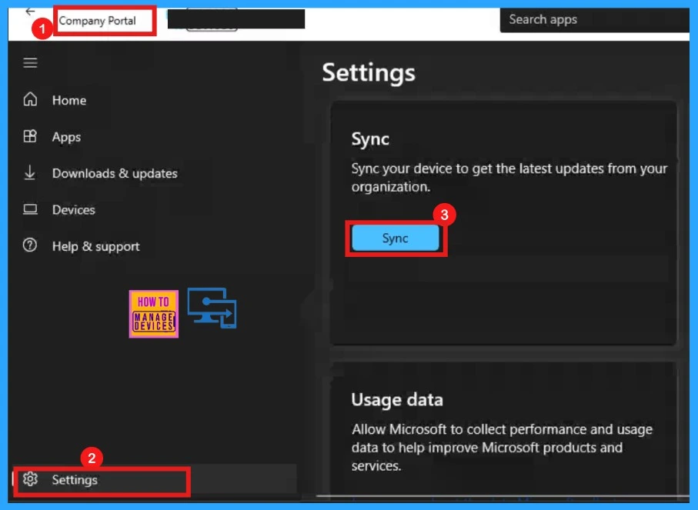Viewport: 698px width, 510px height.
Task: Click the Search apps field
Action: coord(595,20)
